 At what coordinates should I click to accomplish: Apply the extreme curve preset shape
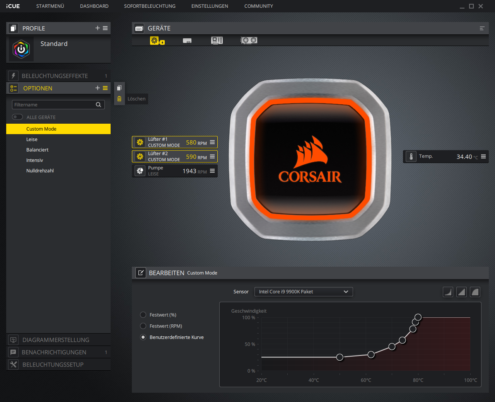[x=475, y=292]
